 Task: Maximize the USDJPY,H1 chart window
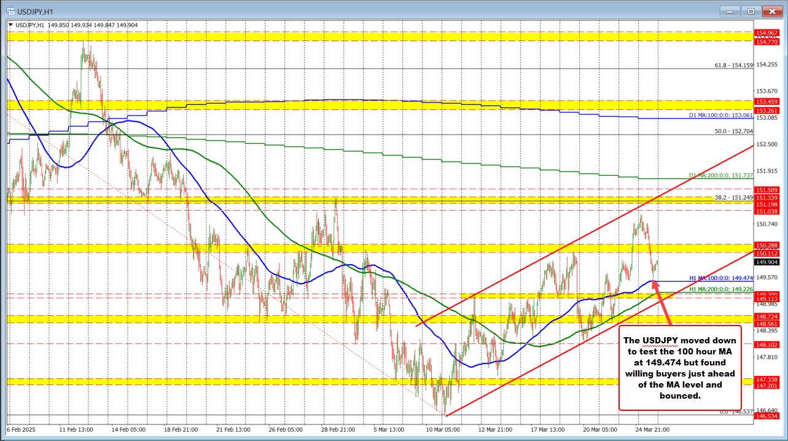[751, 10]
